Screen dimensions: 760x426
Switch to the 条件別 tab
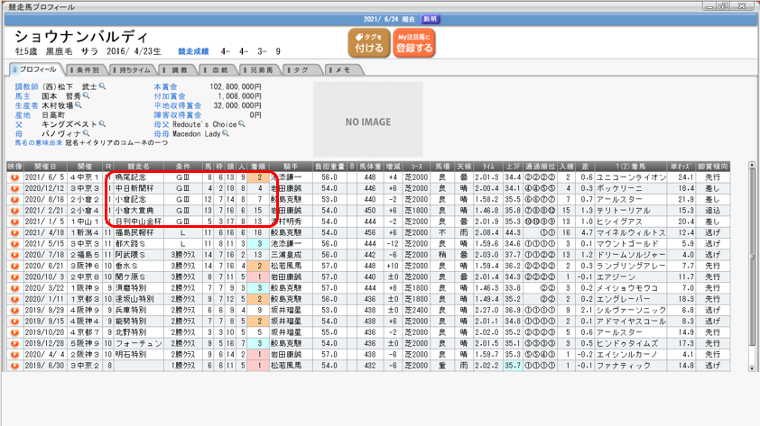click(x=86, y=70)
